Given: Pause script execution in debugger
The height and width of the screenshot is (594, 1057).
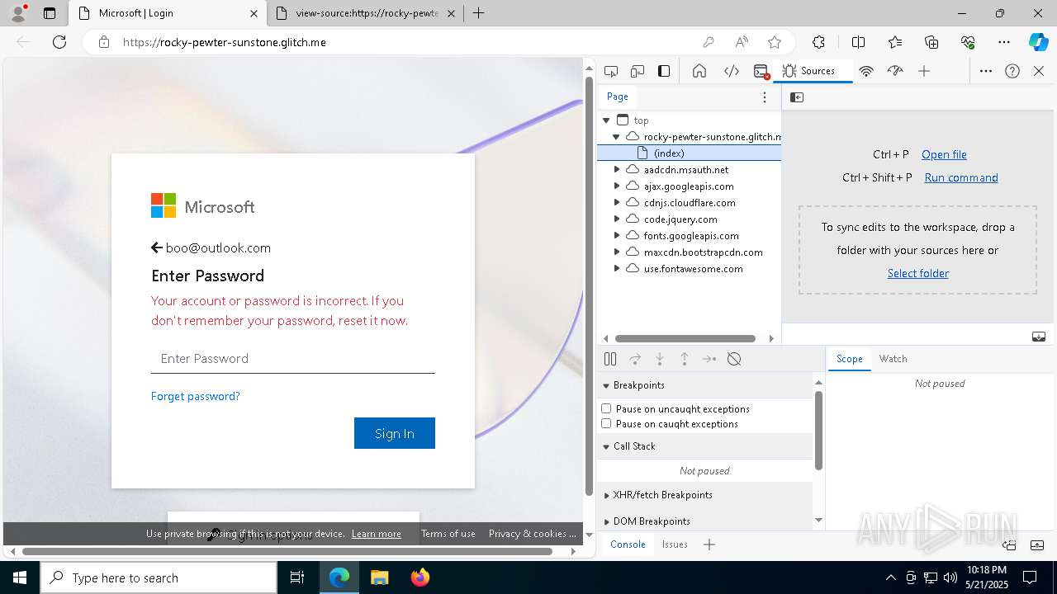Looking at the screenshot, I should (610, 359).
